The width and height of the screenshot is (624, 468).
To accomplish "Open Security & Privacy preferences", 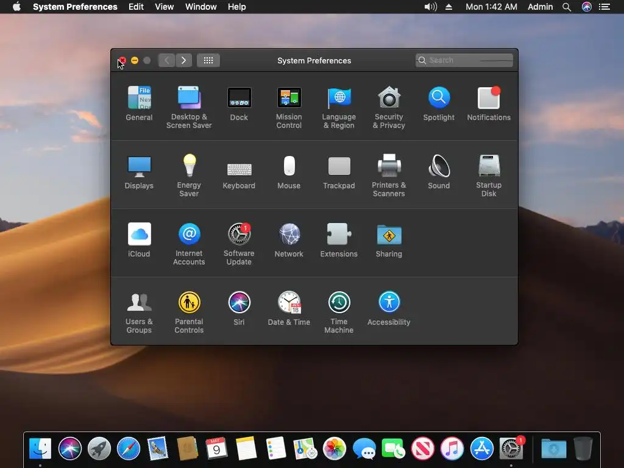I will pos(389,107).
